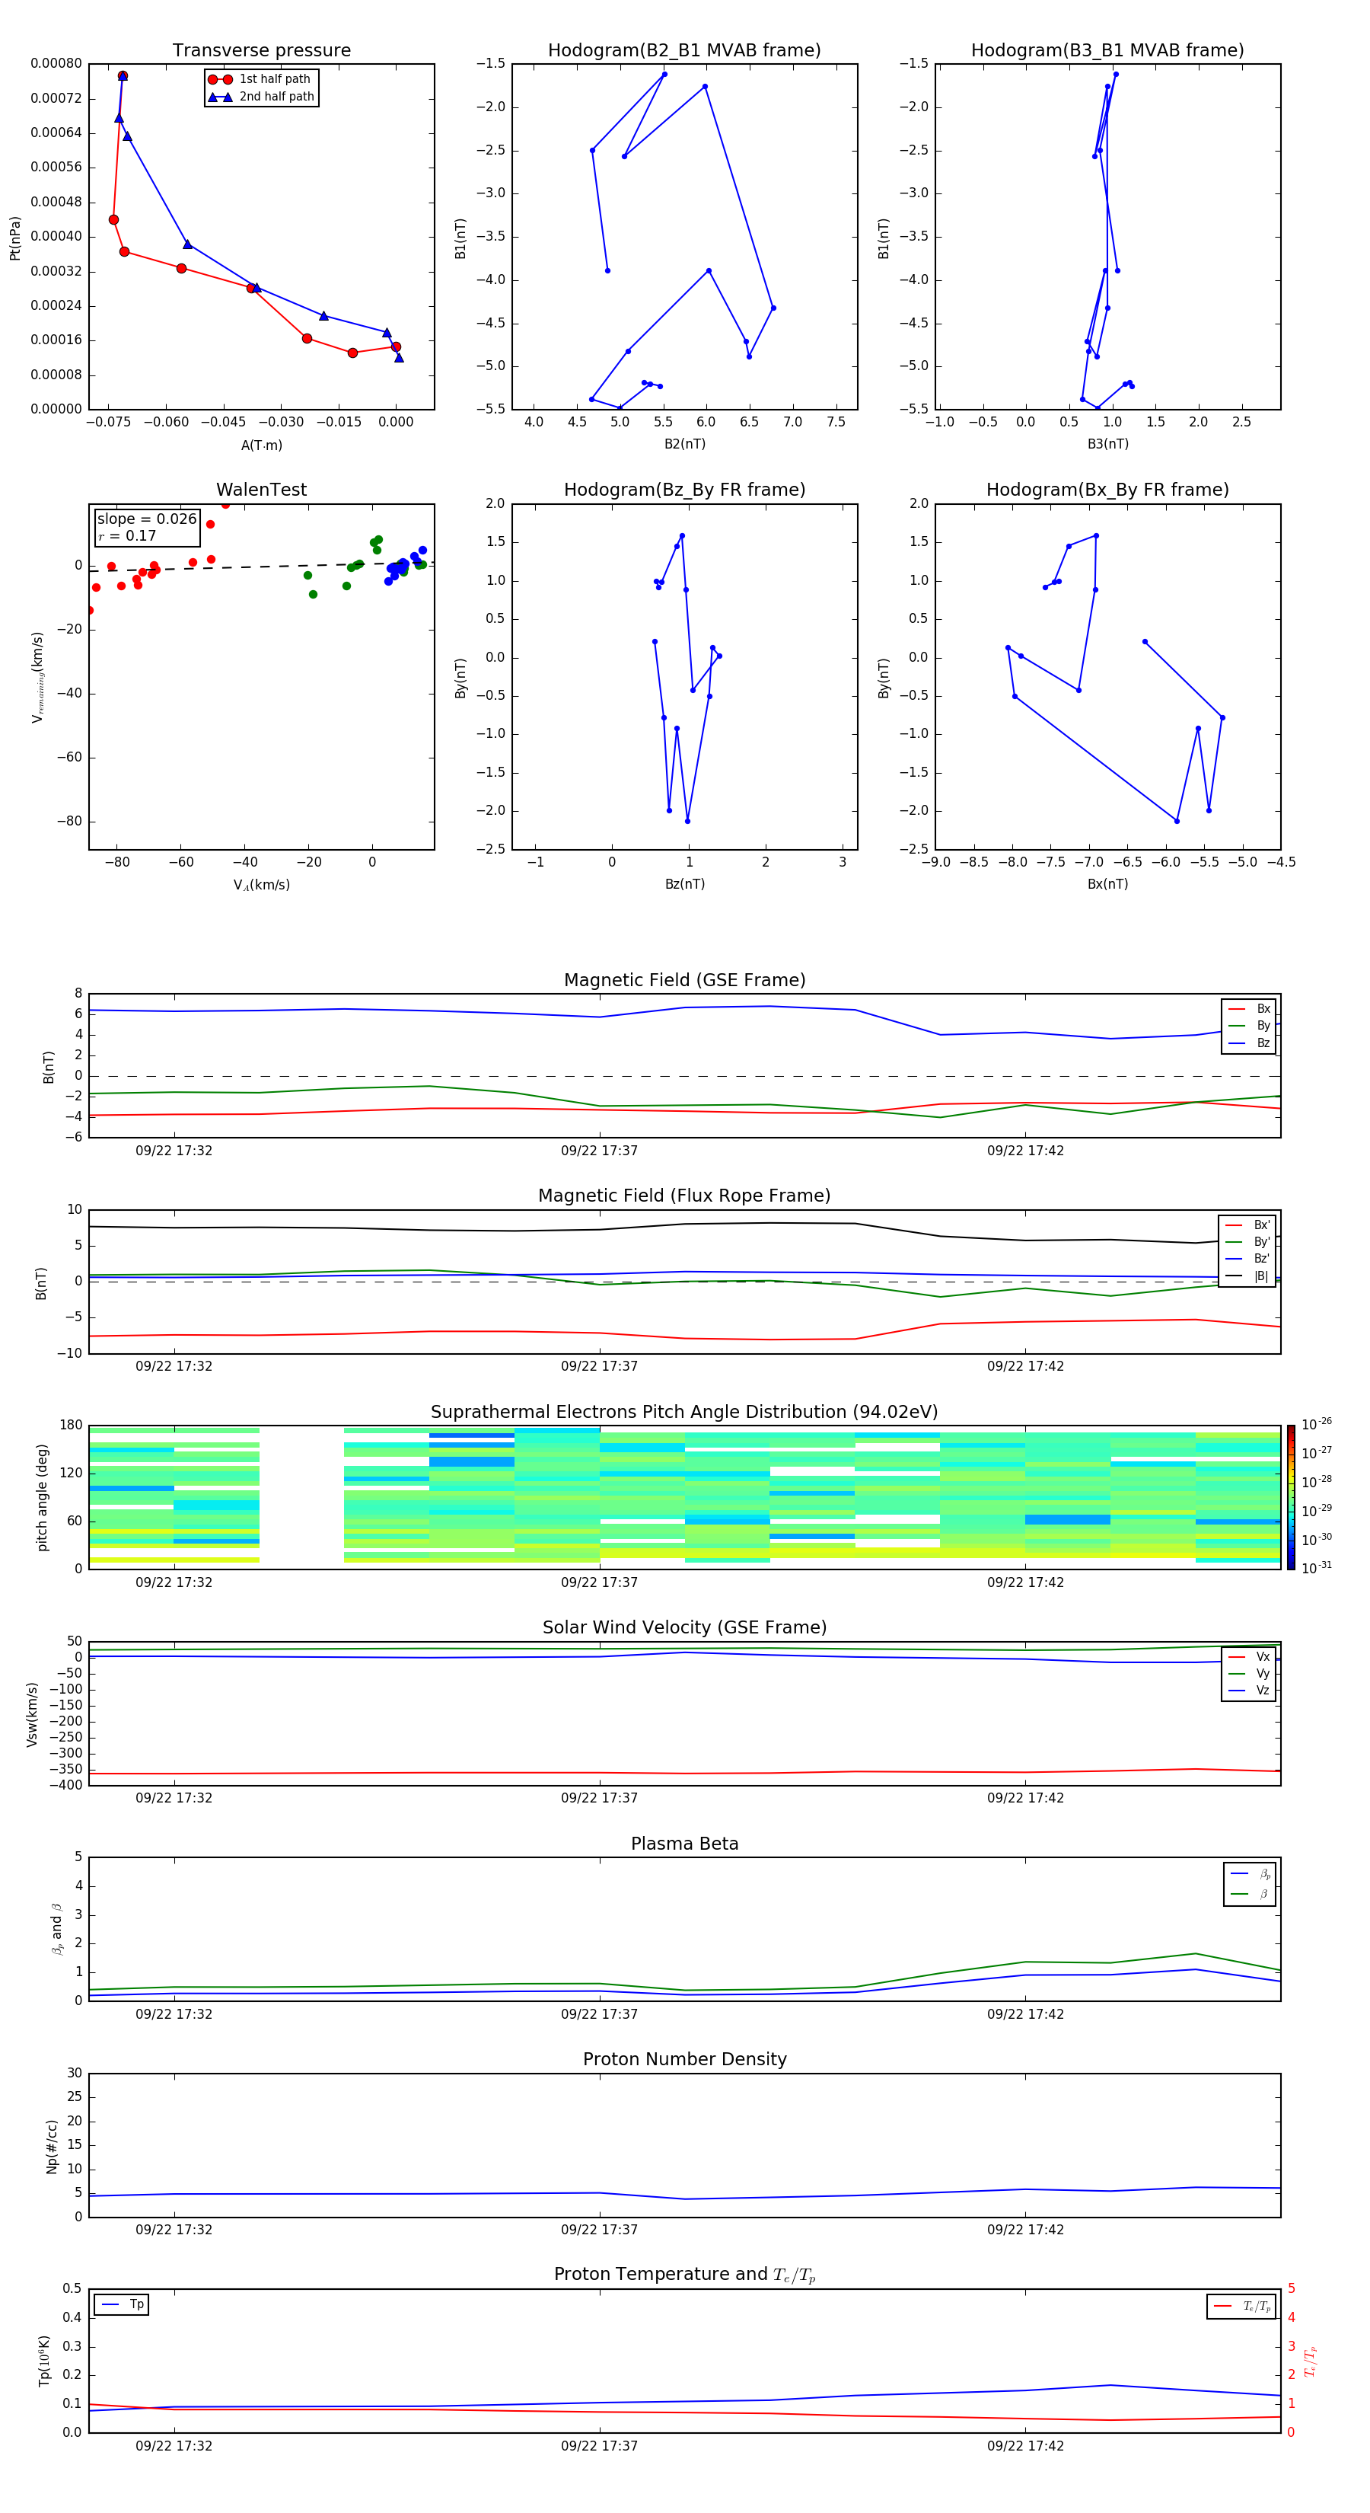
Task: Click the 'WalenTest' plot title
Action: [x=261, y=490]
